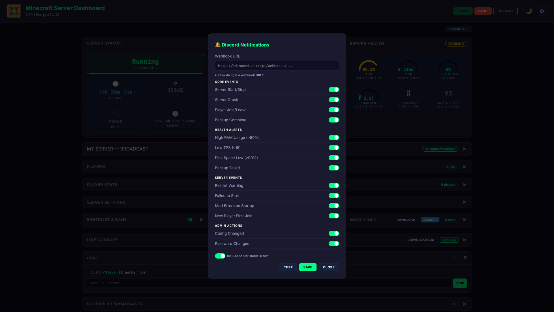The width and height of the screenshot is (554, 312).
Task: Click the network I/O arrows icon
Action: tap(408, 93)
